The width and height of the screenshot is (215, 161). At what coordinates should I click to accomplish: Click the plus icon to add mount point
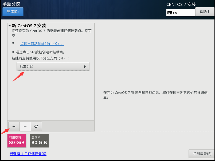[14, 126]
